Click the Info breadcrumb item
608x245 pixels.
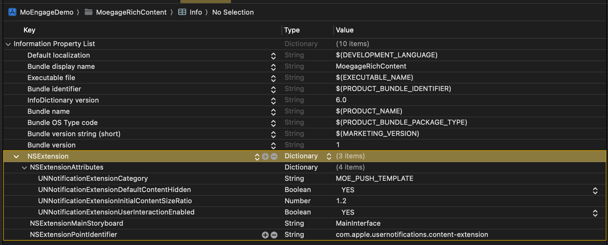(196, 12)
